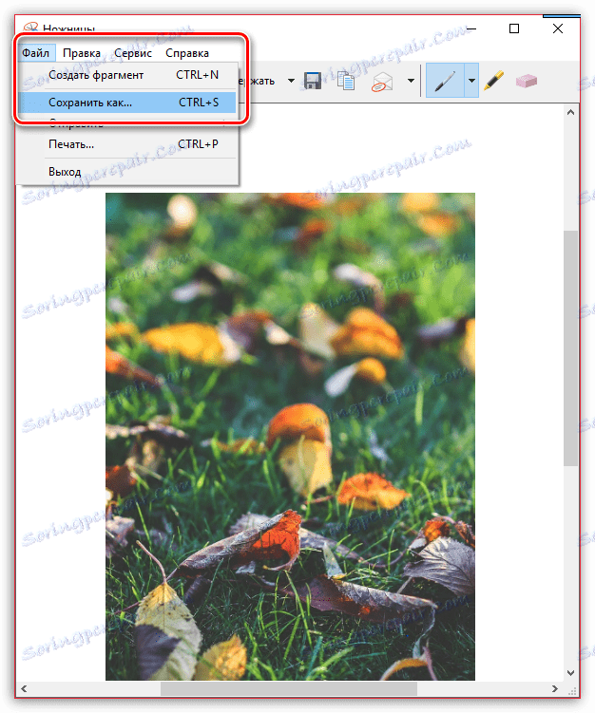Minimize the Ножницы window

click(471, 28)
